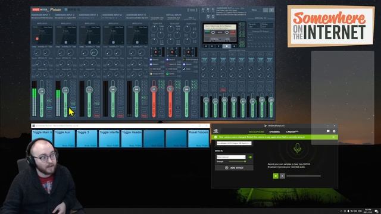Open Hardware Input 3 device selector
The image size is (381, 214).
(x=89, y=18)
